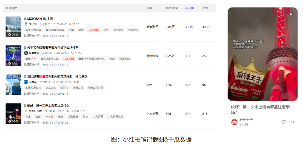This screenshot has width=303, height=147.
Task: Select the 美妆 tag
Action: click(x=85, y=117)
